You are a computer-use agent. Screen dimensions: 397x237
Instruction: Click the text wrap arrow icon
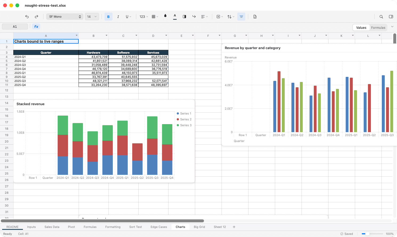tap(194, 17)
